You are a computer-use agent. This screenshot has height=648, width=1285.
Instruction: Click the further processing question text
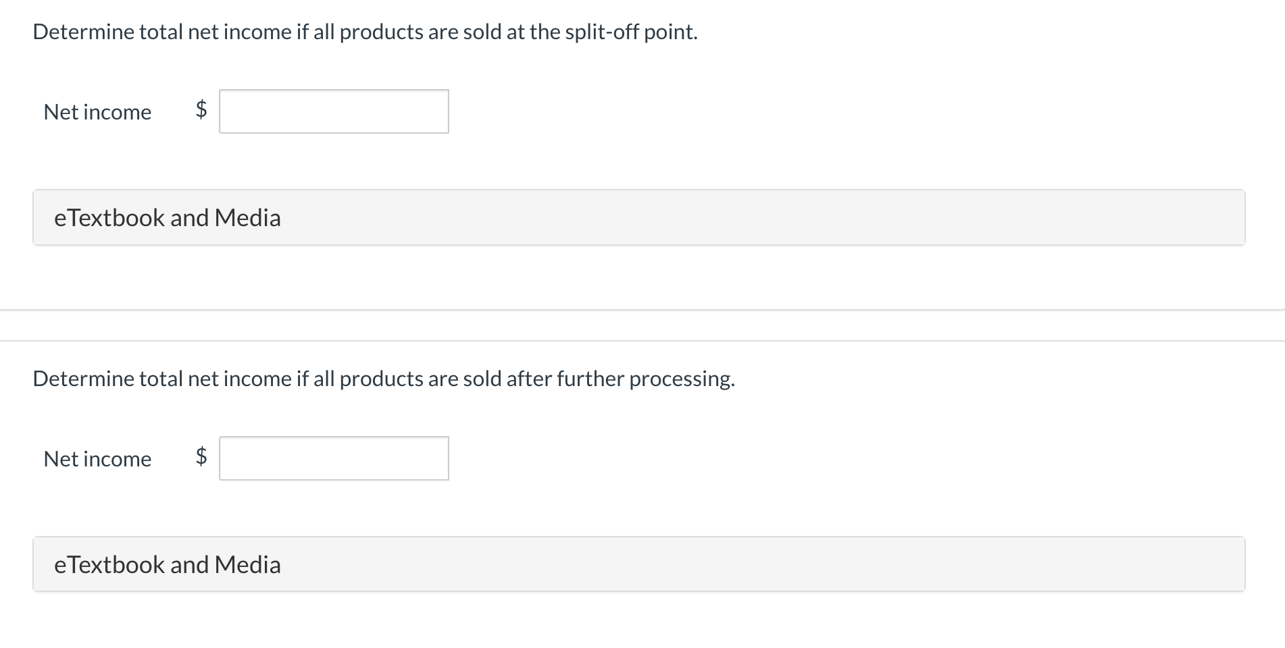pos(383,379)
